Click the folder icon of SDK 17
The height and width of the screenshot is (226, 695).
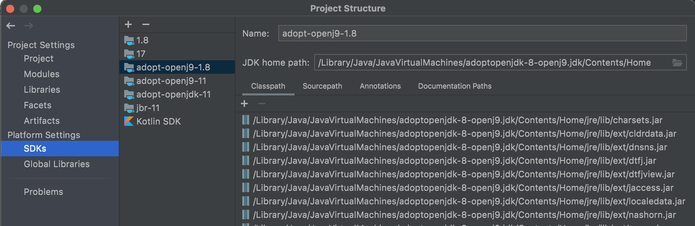coord(129,54)
